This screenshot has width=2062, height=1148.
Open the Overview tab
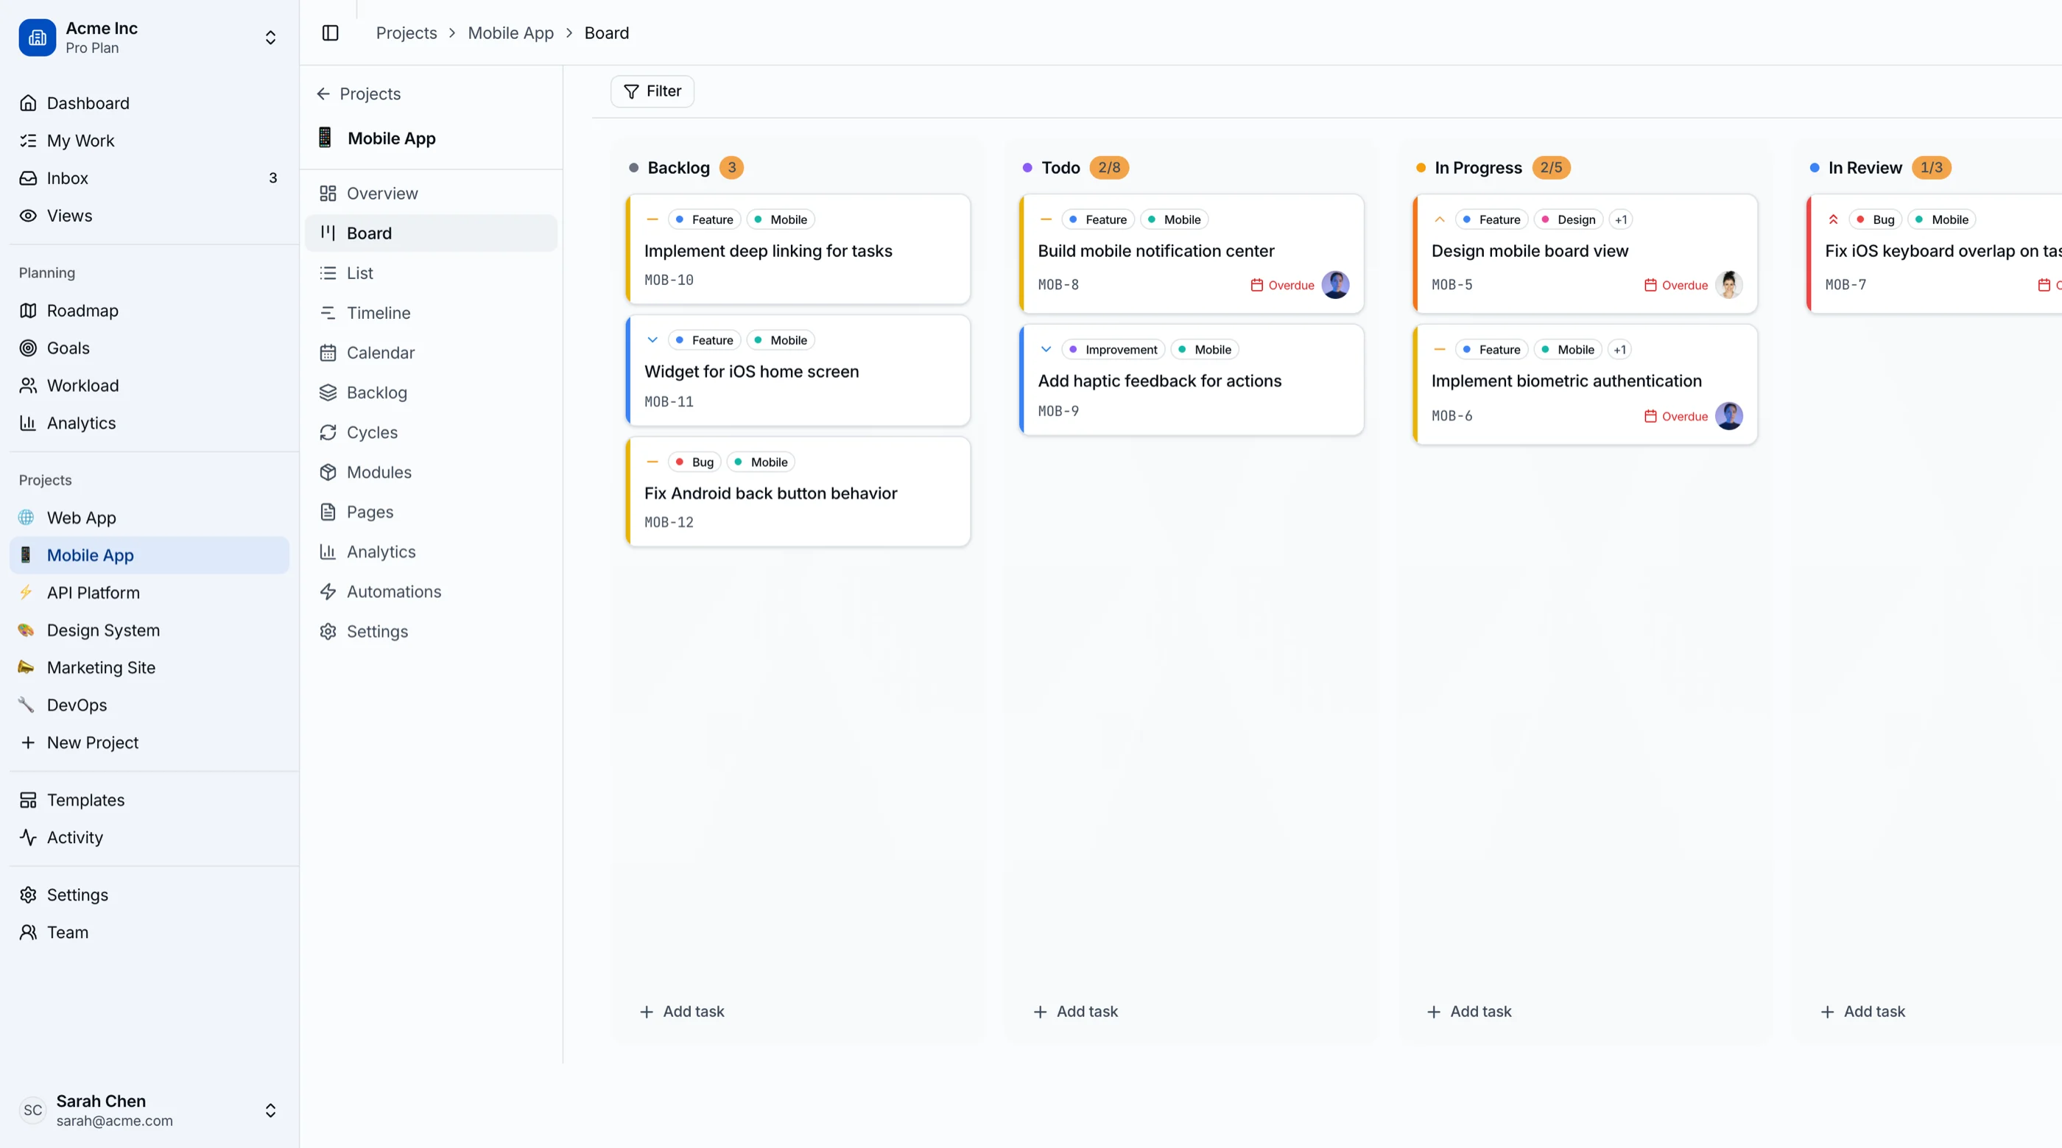[432, 194]
